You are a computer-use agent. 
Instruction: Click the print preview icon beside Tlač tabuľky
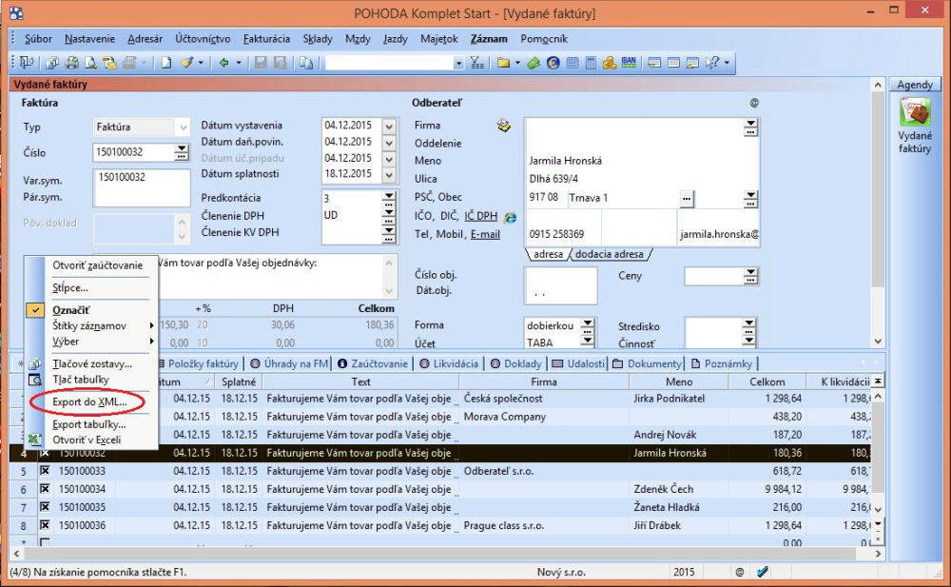pos(35,380)
